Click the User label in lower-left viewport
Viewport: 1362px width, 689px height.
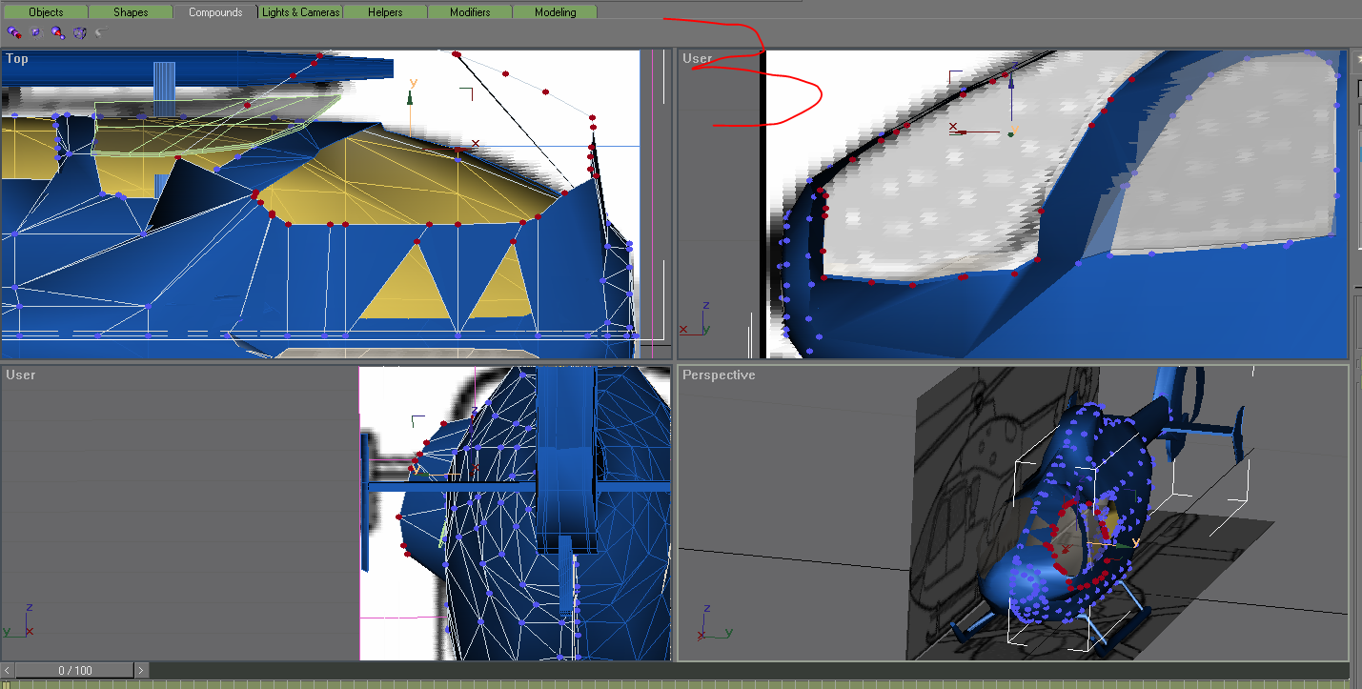(20, 375)
